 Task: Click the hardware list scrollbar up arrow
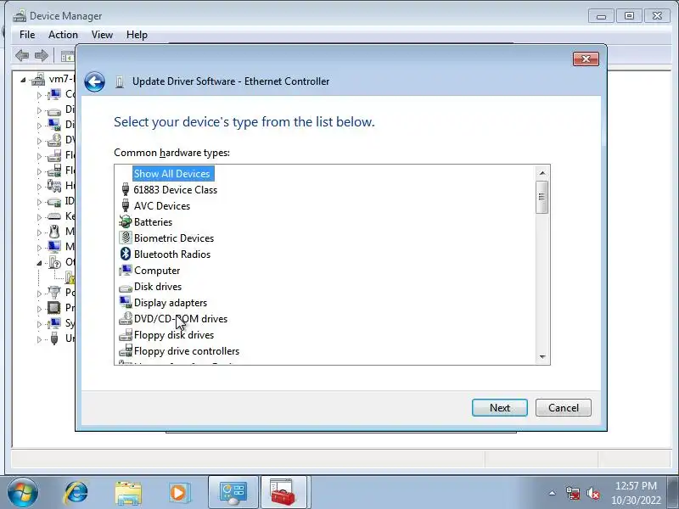(542, 173)
